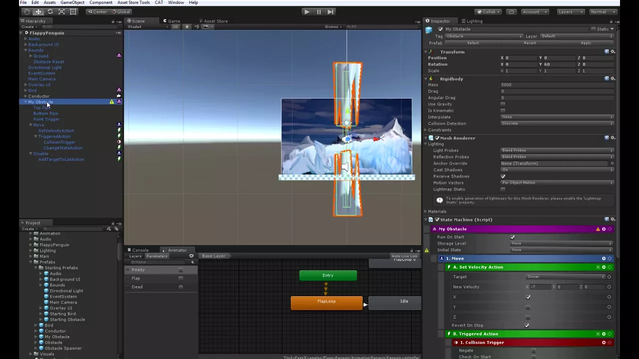The height and width of the screenshot is (359, 639).
Task: Click Prefab Select button
Action: tap(473, 43)
